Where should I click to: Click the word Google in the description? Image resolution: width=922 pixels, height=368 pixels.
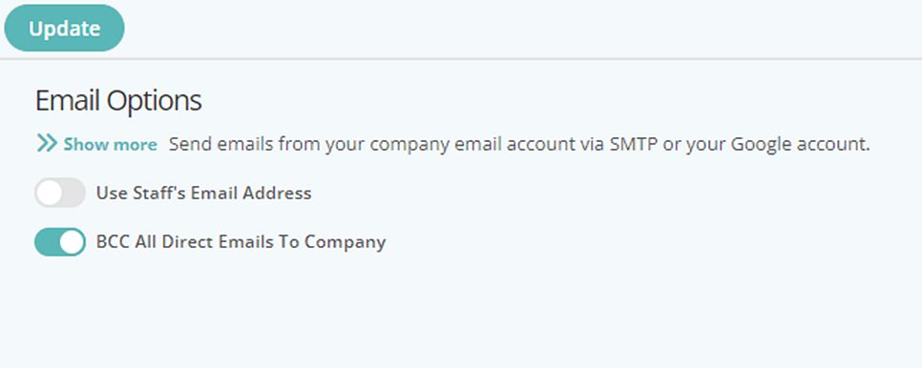point(757,144)
